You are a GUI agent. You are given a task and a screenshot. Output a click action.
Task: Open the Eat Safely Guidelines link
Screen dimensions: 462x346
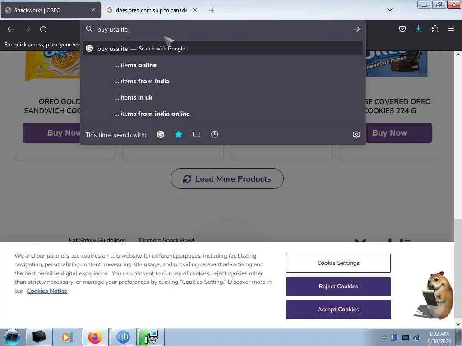click(97, 240)
